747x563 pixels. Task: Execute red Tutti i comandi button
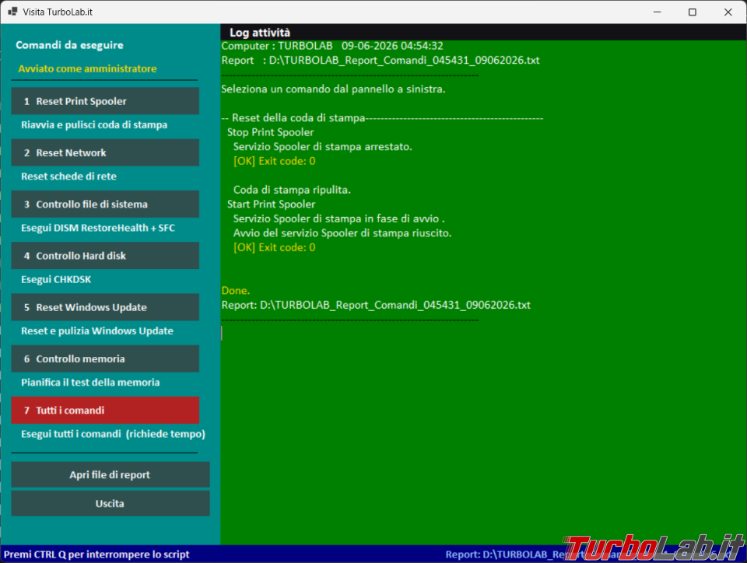pyautogui.click(x=105, y=411)
